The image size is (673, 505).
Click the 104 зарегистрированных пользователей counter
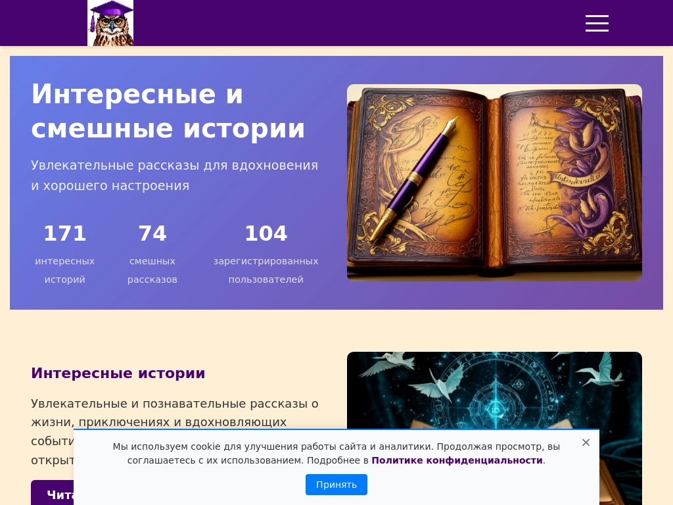[x=266, y=253]
